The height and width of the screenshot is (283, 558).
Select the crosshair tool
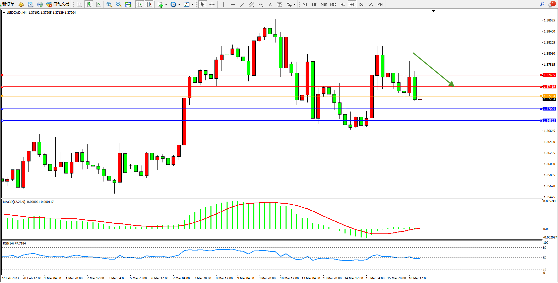click(212, 4)
